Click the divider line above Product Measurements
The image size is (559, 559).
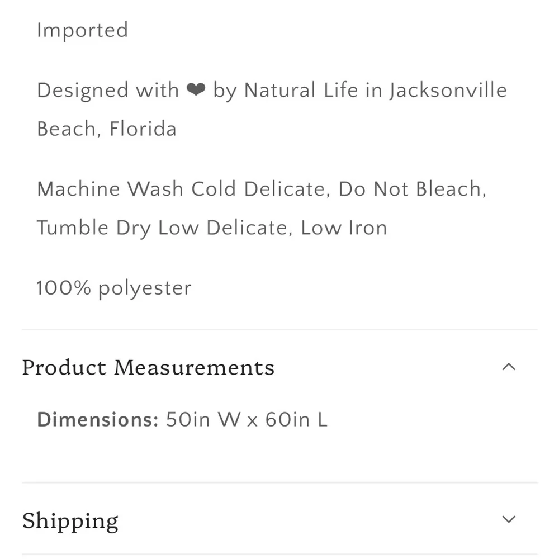coord(279,329)
